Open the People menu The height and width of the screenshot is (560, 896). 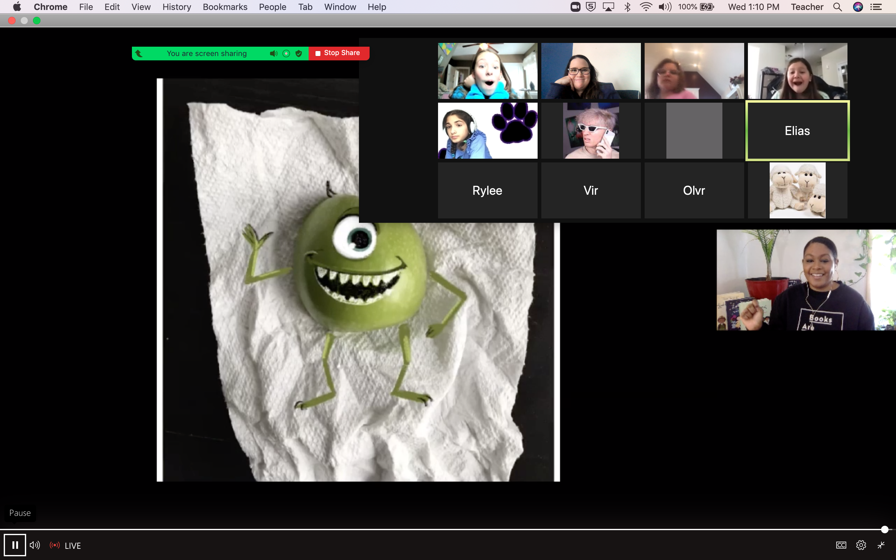pos(273,7)
